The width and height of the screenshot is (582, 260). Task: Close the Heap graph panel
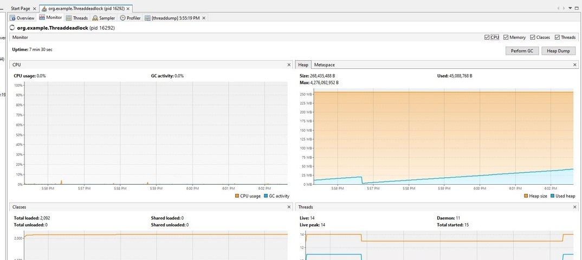(x=575, y=64)
